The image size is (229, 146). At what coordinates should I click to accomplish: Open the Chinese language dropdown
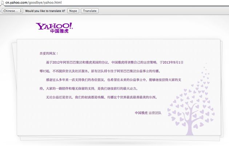12,11
